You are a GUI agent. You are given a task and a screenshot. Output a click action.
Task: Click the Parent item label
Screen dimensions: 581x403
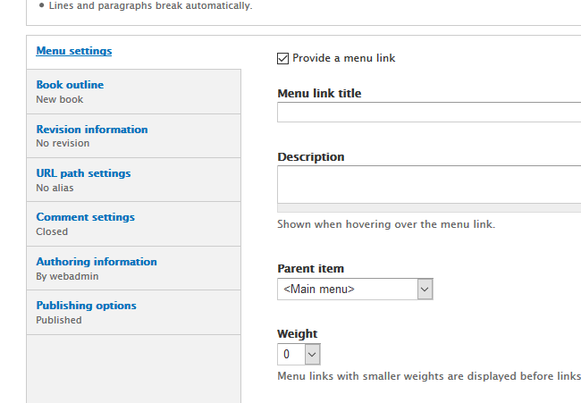(310, 269)
